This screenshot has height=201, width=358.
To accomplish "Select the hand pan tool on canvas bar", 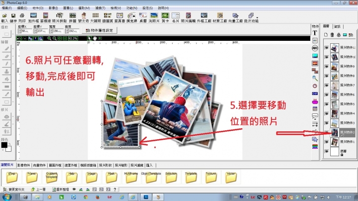I will coord(94,38).
